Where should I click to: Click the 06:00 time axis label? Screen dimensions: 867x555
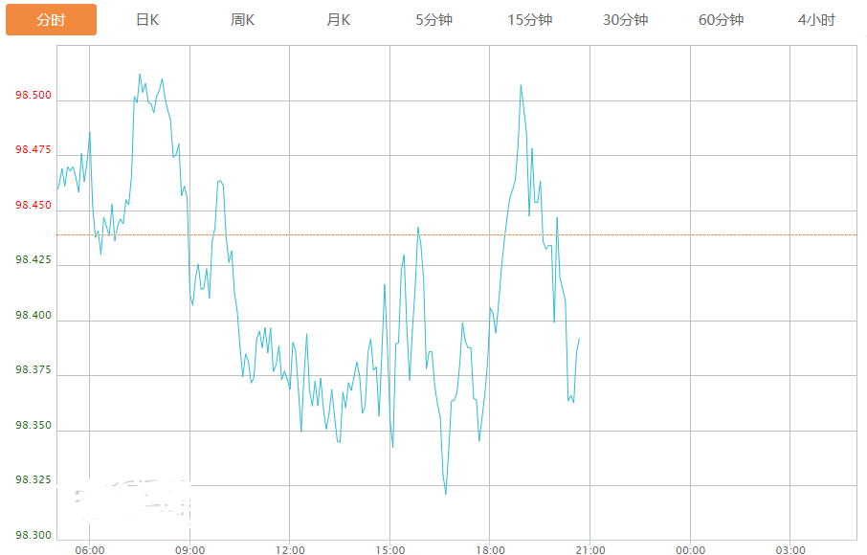click(x=89, y=549)
